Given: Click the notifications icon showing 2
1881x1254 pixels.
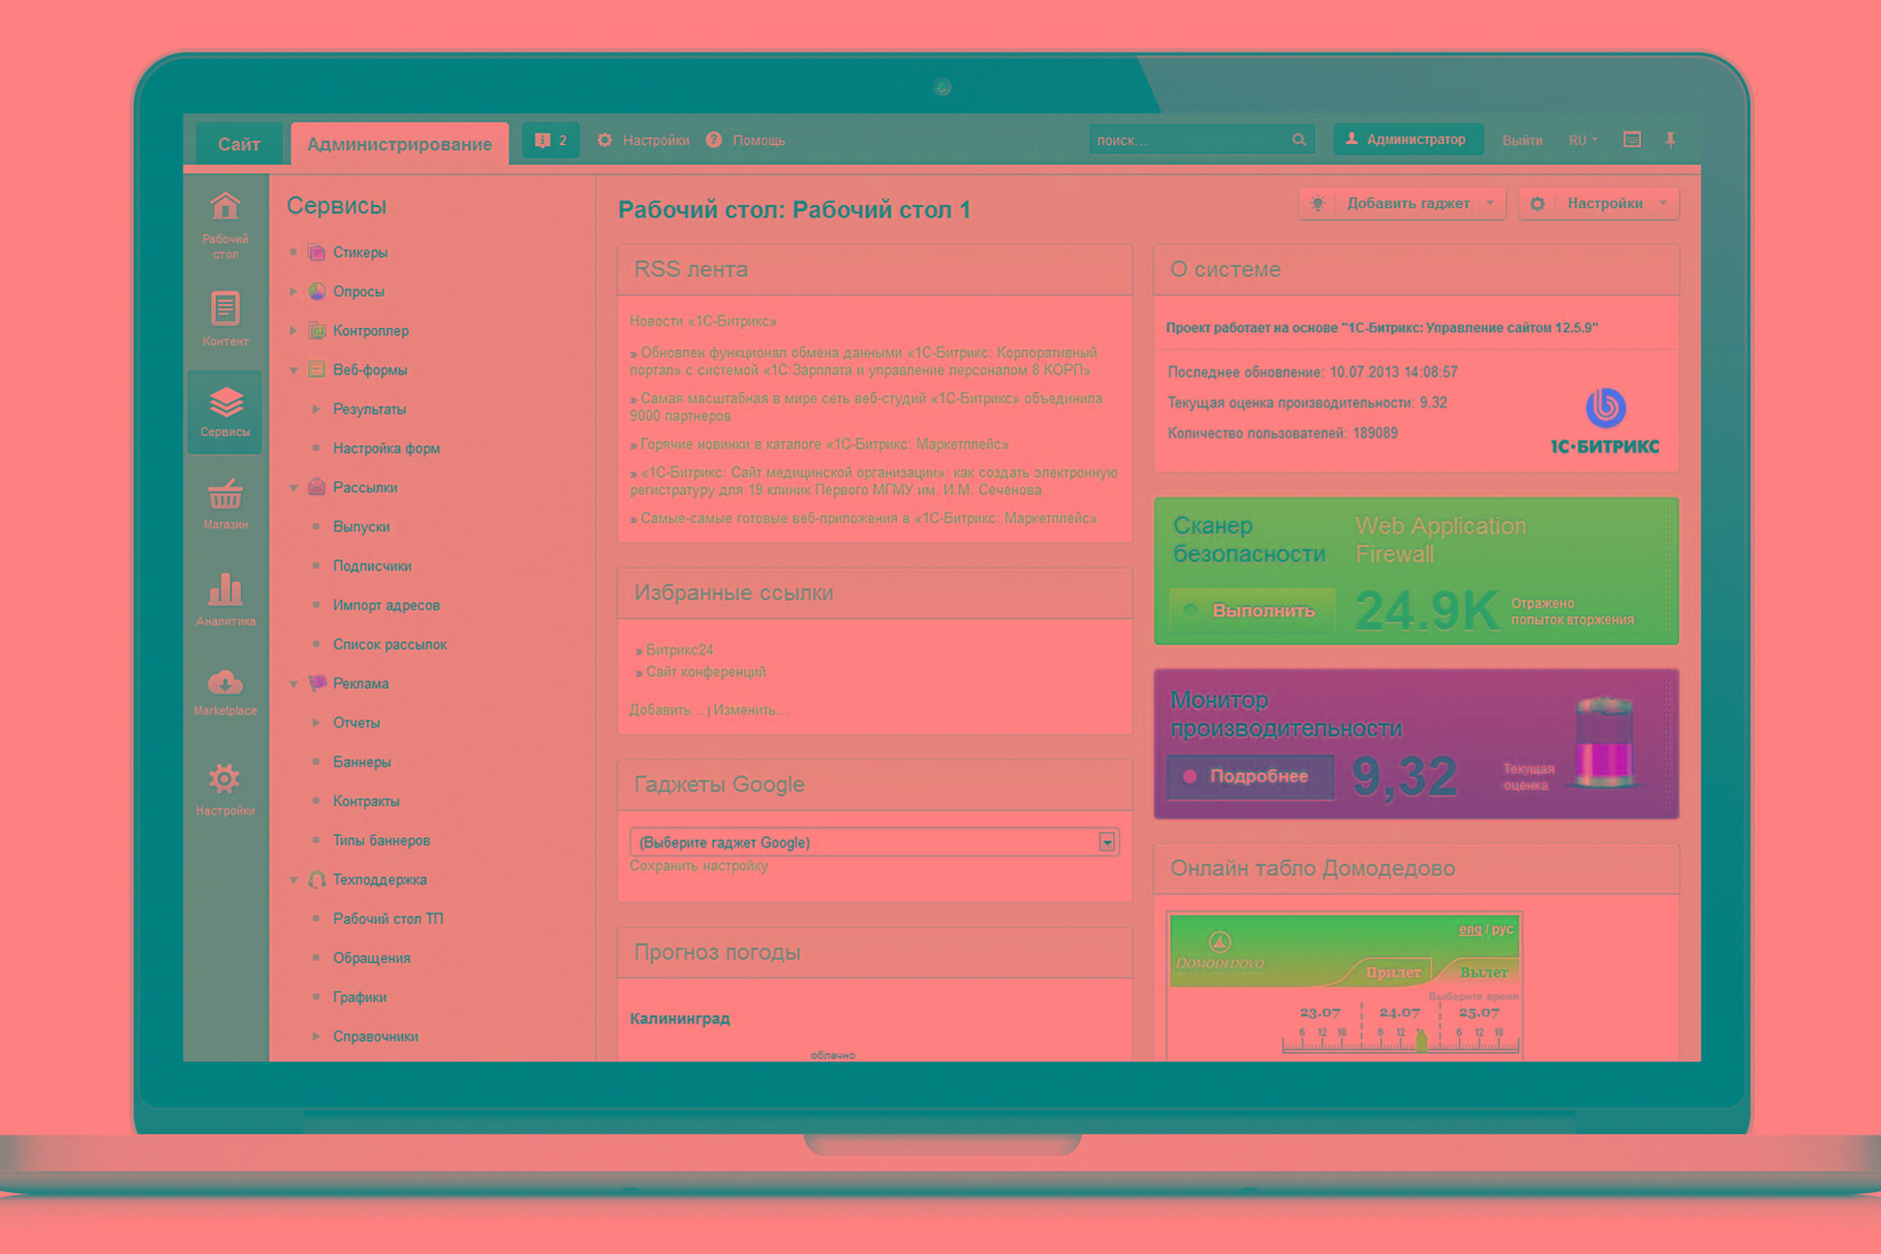Looking at the screenshot, I should point(550,141).
